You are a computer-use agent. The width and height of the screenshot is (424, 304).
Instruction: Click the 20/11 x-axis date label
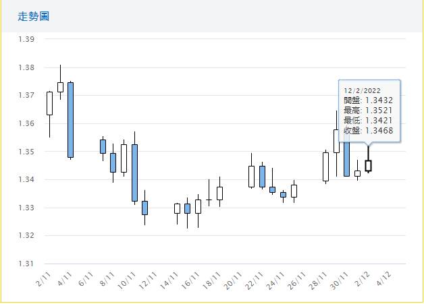tap(233, 278)
